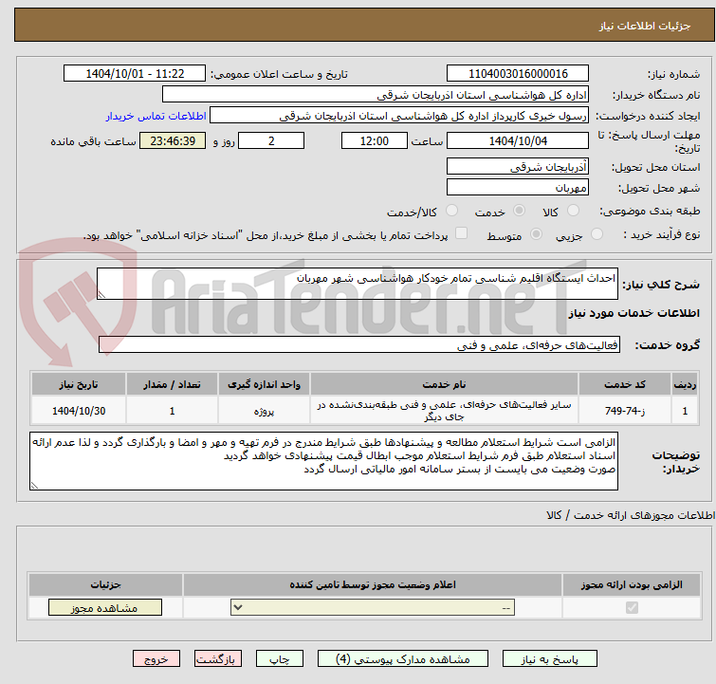
Task: Click the تعداد / مقدار column header
Action: [173, 384]
